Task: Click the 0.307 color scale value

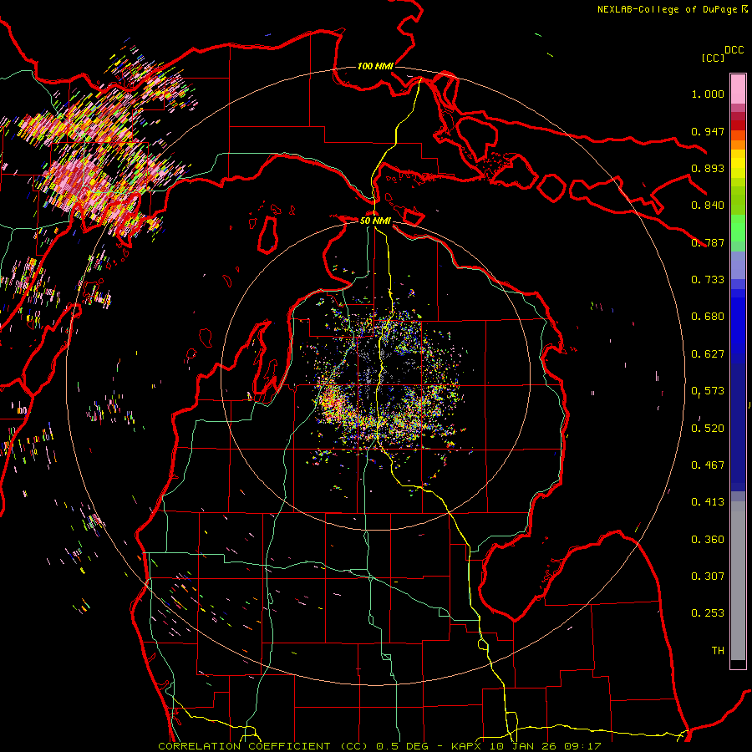Action: 708,577
